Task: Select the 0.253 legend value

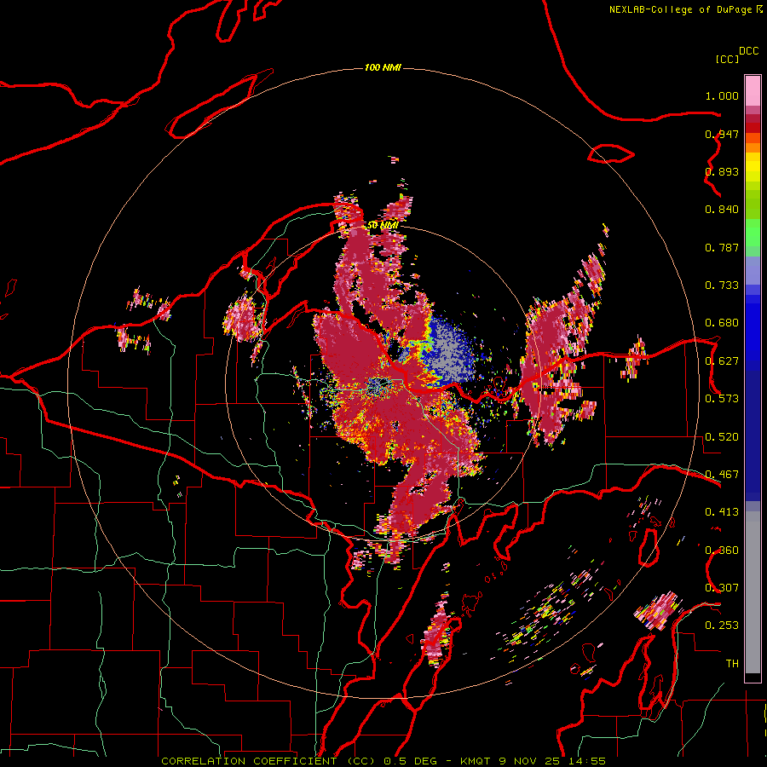Action: [x=722, y=626]
